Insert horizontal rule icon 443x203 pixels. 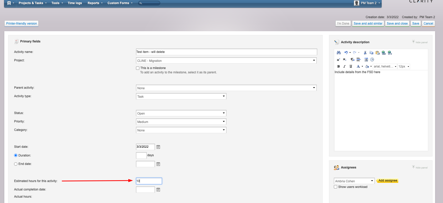coord(358,60)
